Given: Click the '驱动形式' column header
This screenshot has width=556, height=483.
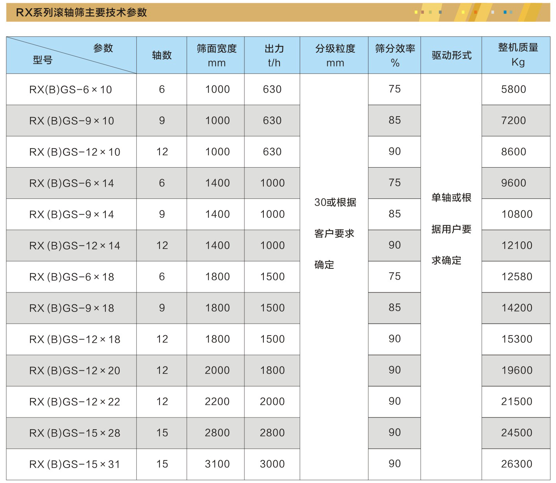Looking at the screenshot, I should click(451, 55).
